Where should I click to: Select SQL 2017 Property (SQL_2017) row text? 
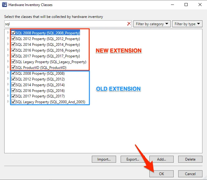40,96
